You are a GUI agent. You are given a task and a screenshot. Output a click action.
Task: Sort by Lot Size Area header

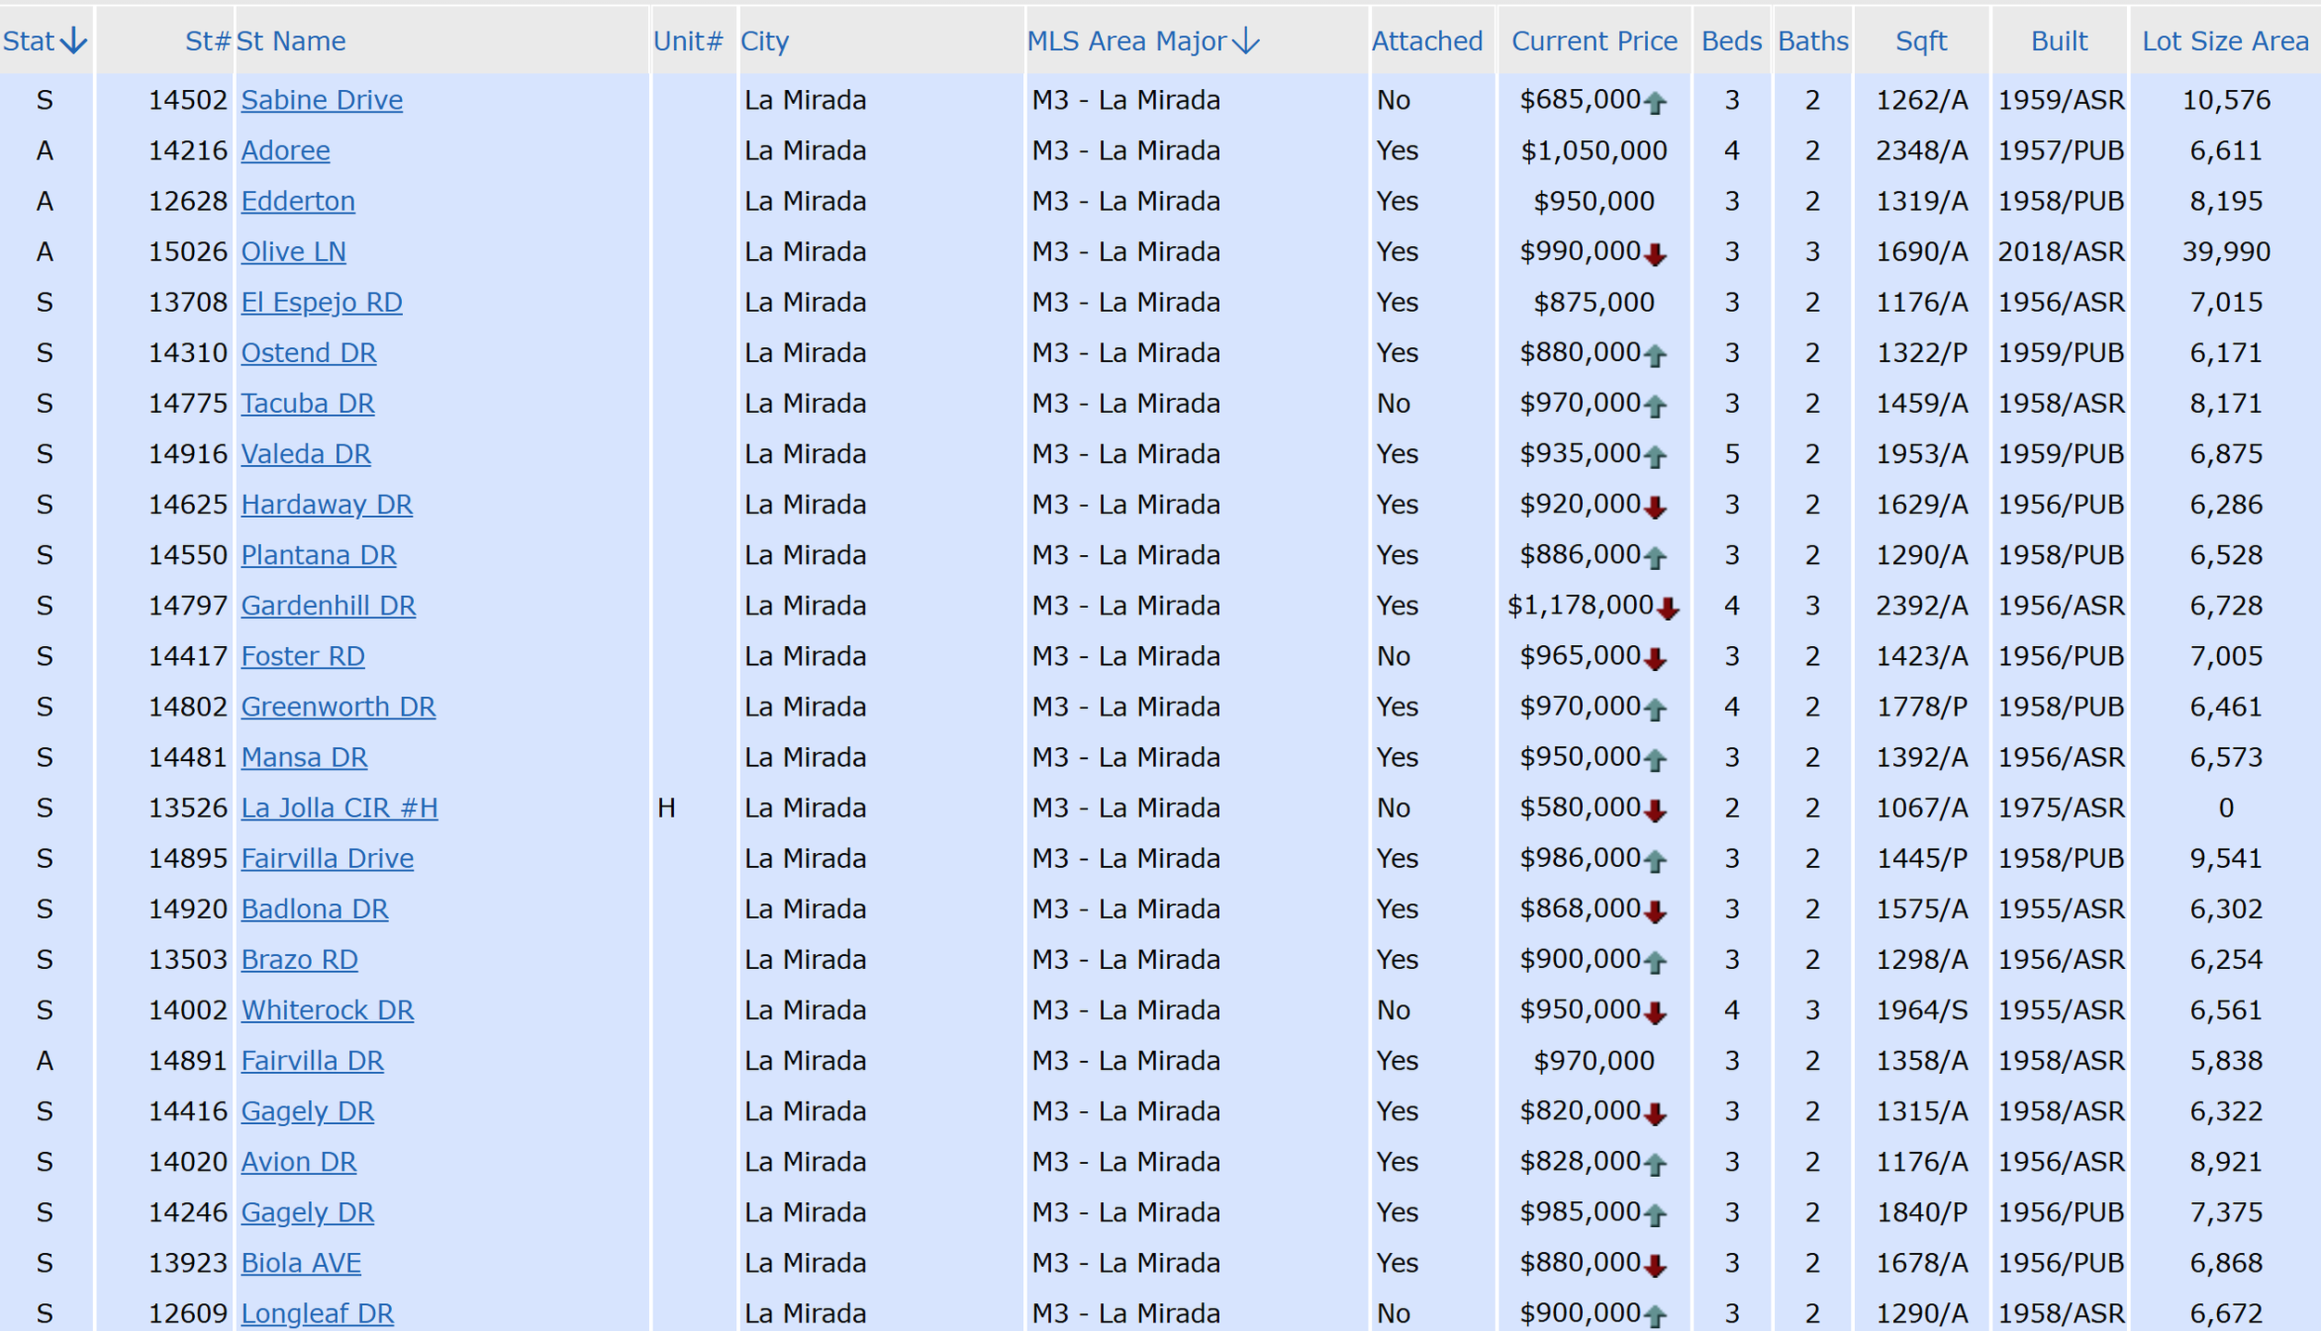click(2224, 41)
